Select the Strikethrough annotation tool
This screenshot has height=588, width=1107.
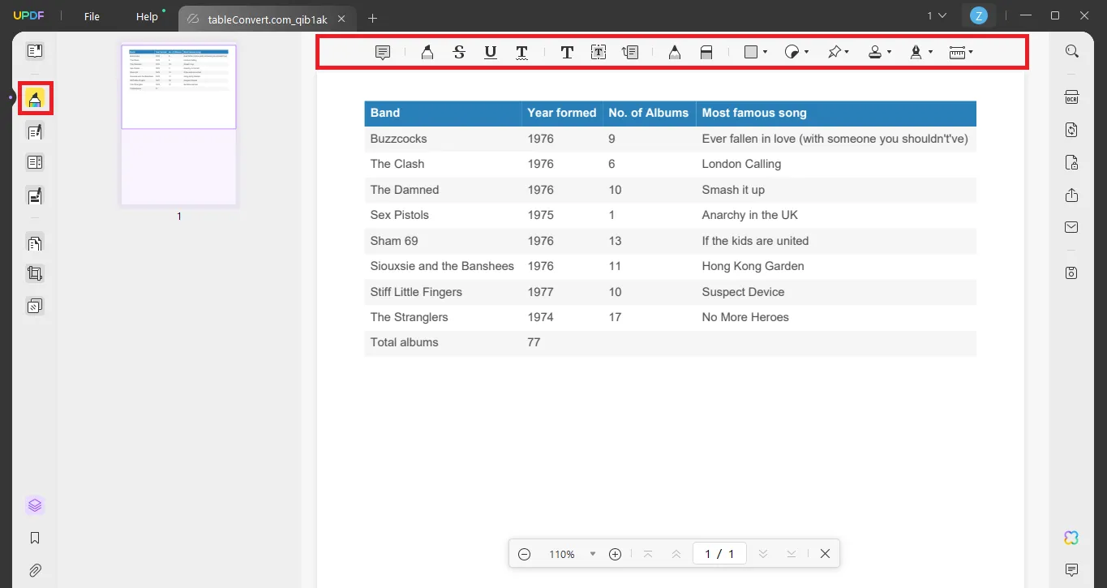[458, 52]
